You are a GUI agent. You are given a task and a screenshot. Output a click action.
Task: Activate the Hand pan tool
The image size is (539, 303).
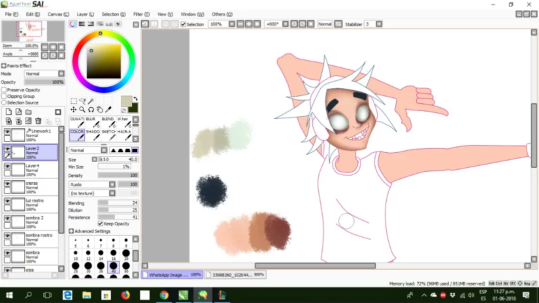pos(100,109)
